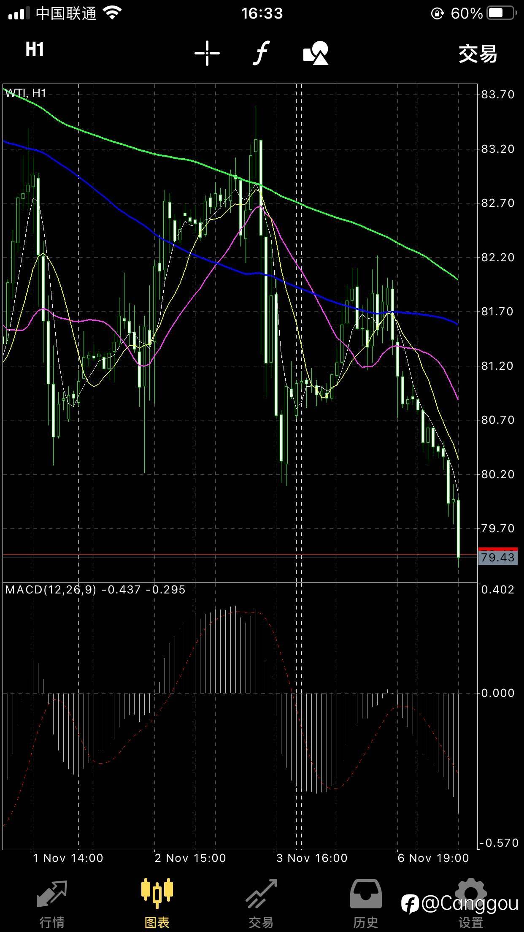Viewport: 524px width, 932px height.
Task: Tap the battery indicator in status bar
Action: tap(502, 14)
